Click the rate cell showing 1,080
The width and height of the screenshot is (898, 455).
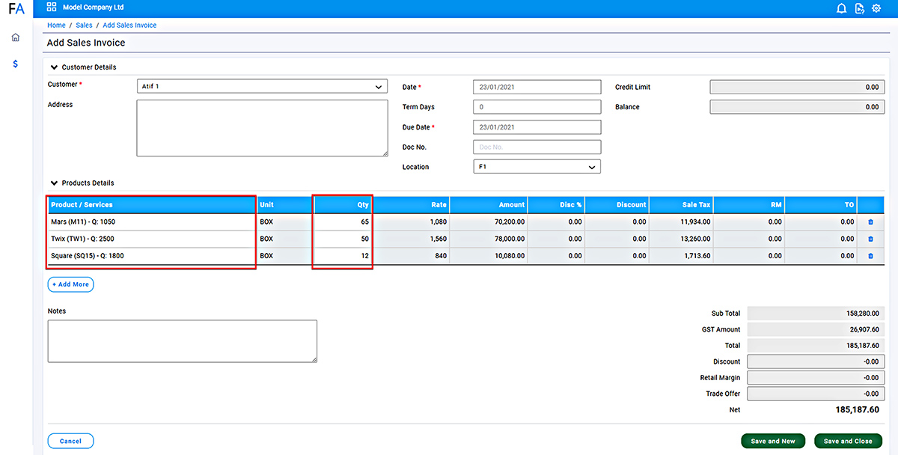pyautogui.click(x=412, y=222)
